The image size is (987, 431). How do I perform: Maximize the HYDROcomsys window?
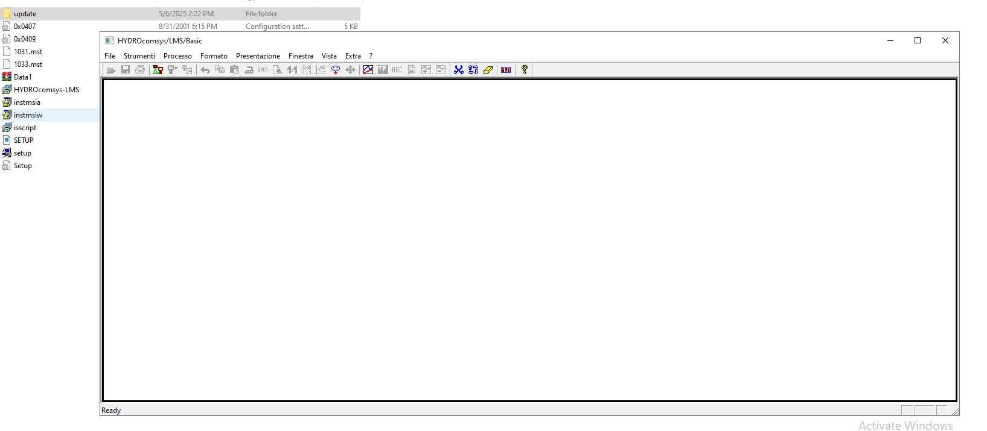pos(918,40)
